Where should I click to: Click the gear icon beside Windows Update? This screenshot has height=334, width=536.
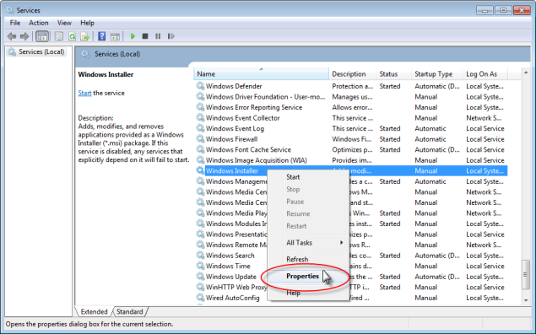click(200, 277)
